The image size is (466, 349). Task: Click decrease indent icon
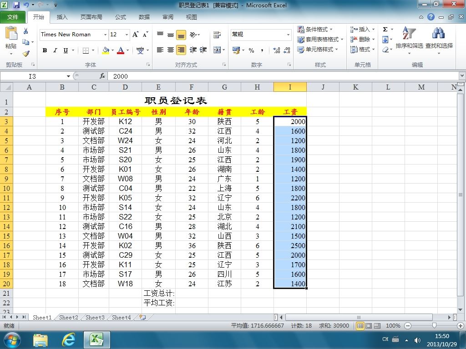[x=193, y=50]
